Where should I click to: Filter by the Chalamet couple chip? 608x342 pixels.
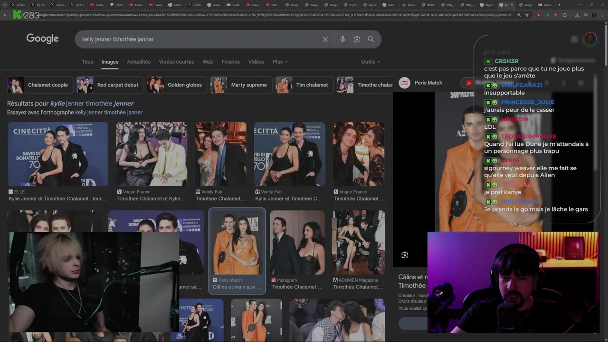(x=40, y=85)
